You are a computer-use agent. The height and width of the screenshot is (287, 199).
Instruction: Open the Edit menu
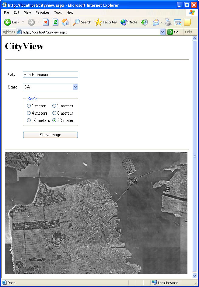16,12
